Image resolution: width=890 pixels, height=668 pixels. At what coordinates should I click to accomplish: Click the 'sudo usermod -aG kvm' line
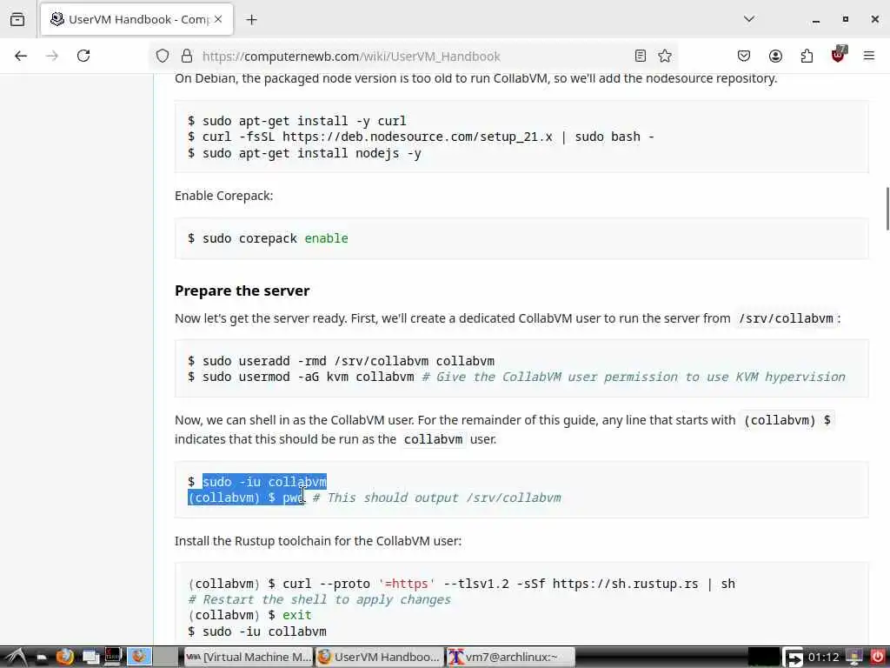tap(309, 377)
